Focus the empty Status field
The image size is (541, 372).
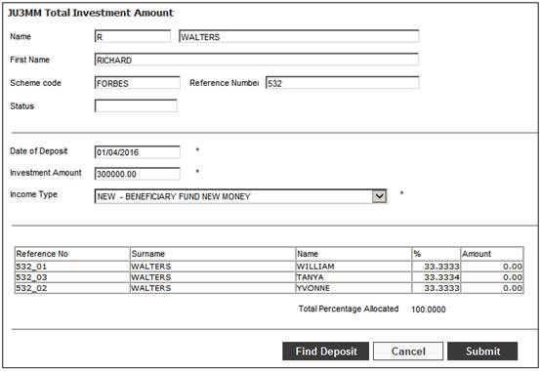point(136,106)
